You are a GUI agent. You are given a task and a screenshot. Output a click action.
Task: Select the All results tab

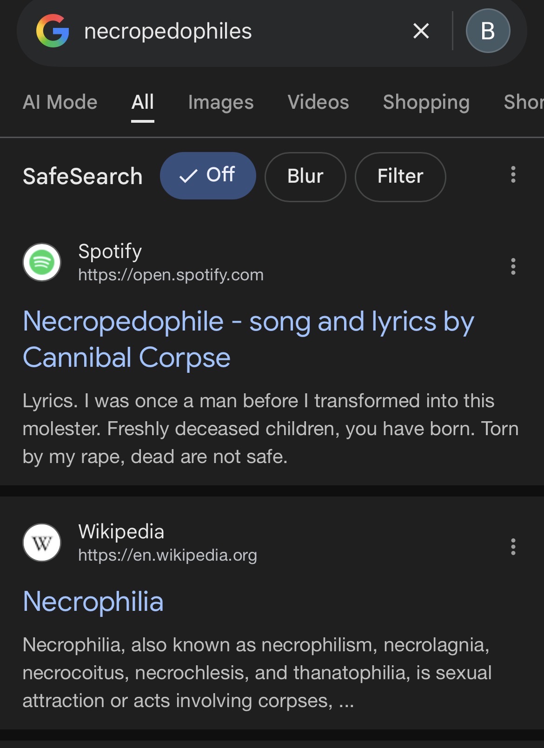coord(142,102)
